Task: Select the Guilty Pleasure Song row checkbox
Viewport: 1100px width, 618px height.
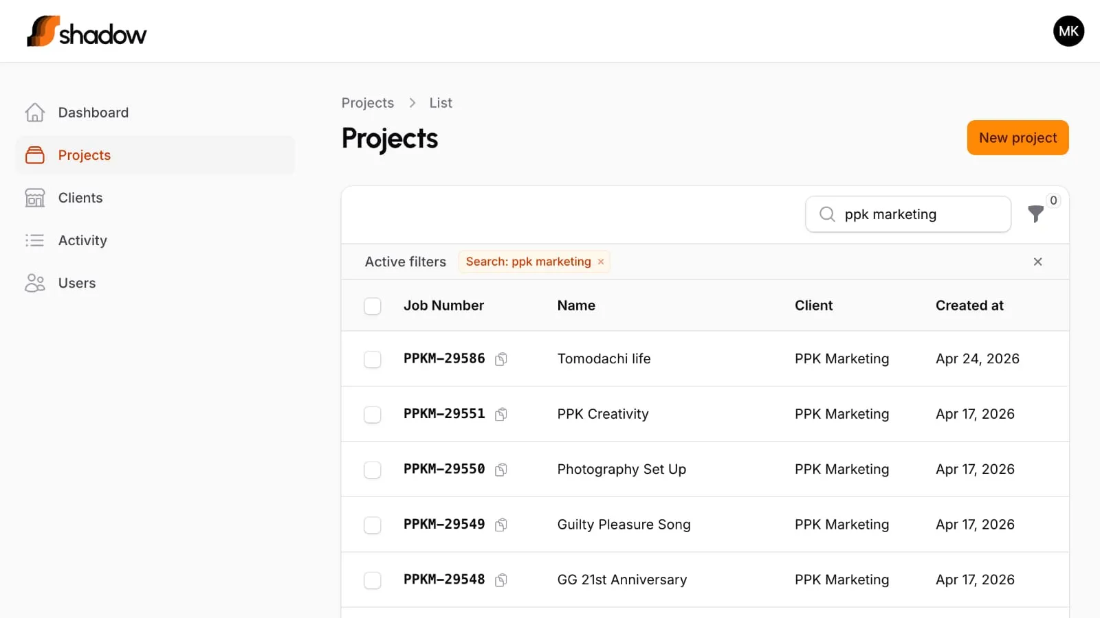Action: click(x=373, y=525)
